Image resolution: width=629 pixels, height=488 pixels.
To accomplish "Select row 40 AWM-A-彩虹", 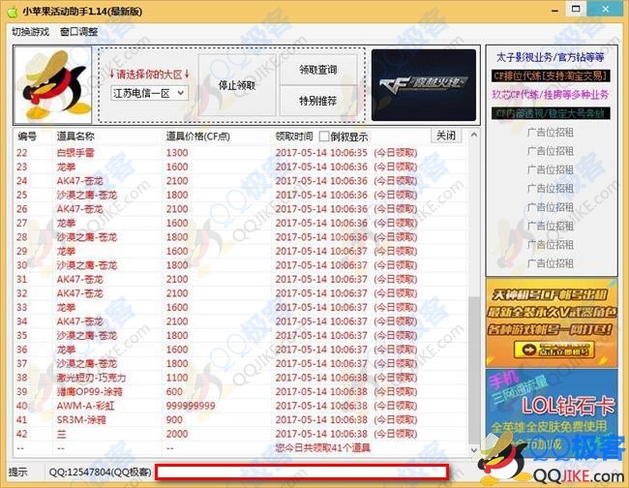I will click(x=241, y=406).
